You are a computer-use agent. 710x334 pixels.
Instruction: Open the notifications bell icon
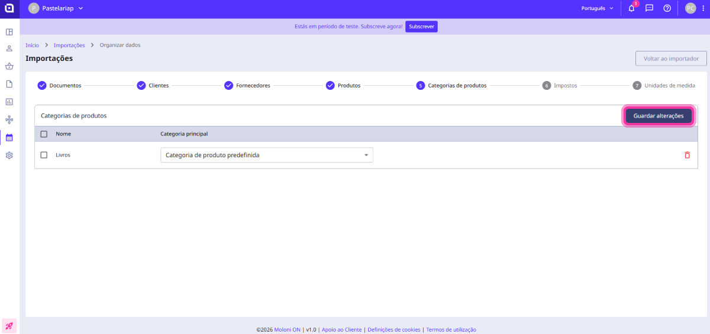tap(631, 8)
